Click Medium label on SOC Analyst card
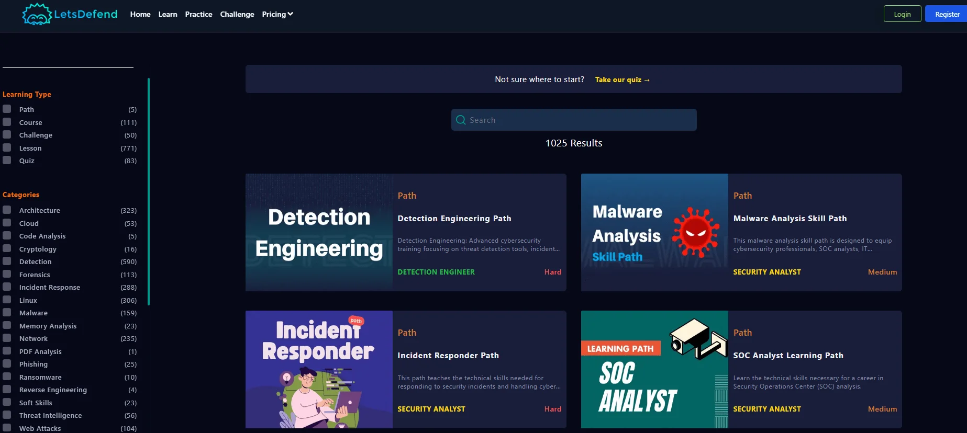The image size is (967, 433). 882,409
